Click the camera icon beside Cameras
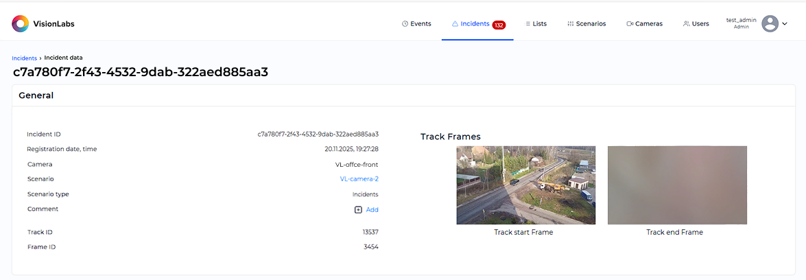The width and height of the screenshot is (806, 280). click(630, 24)
